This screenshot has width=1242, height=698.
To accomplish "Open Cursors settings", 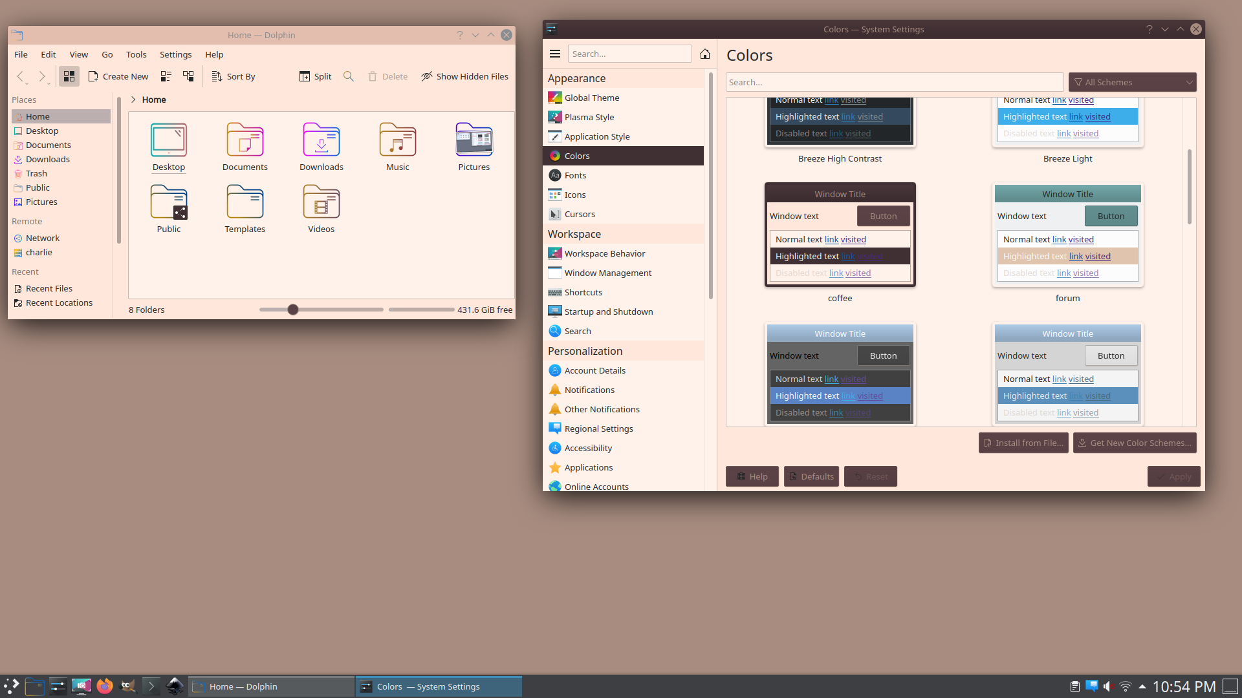I will click(x=624, y=214).
